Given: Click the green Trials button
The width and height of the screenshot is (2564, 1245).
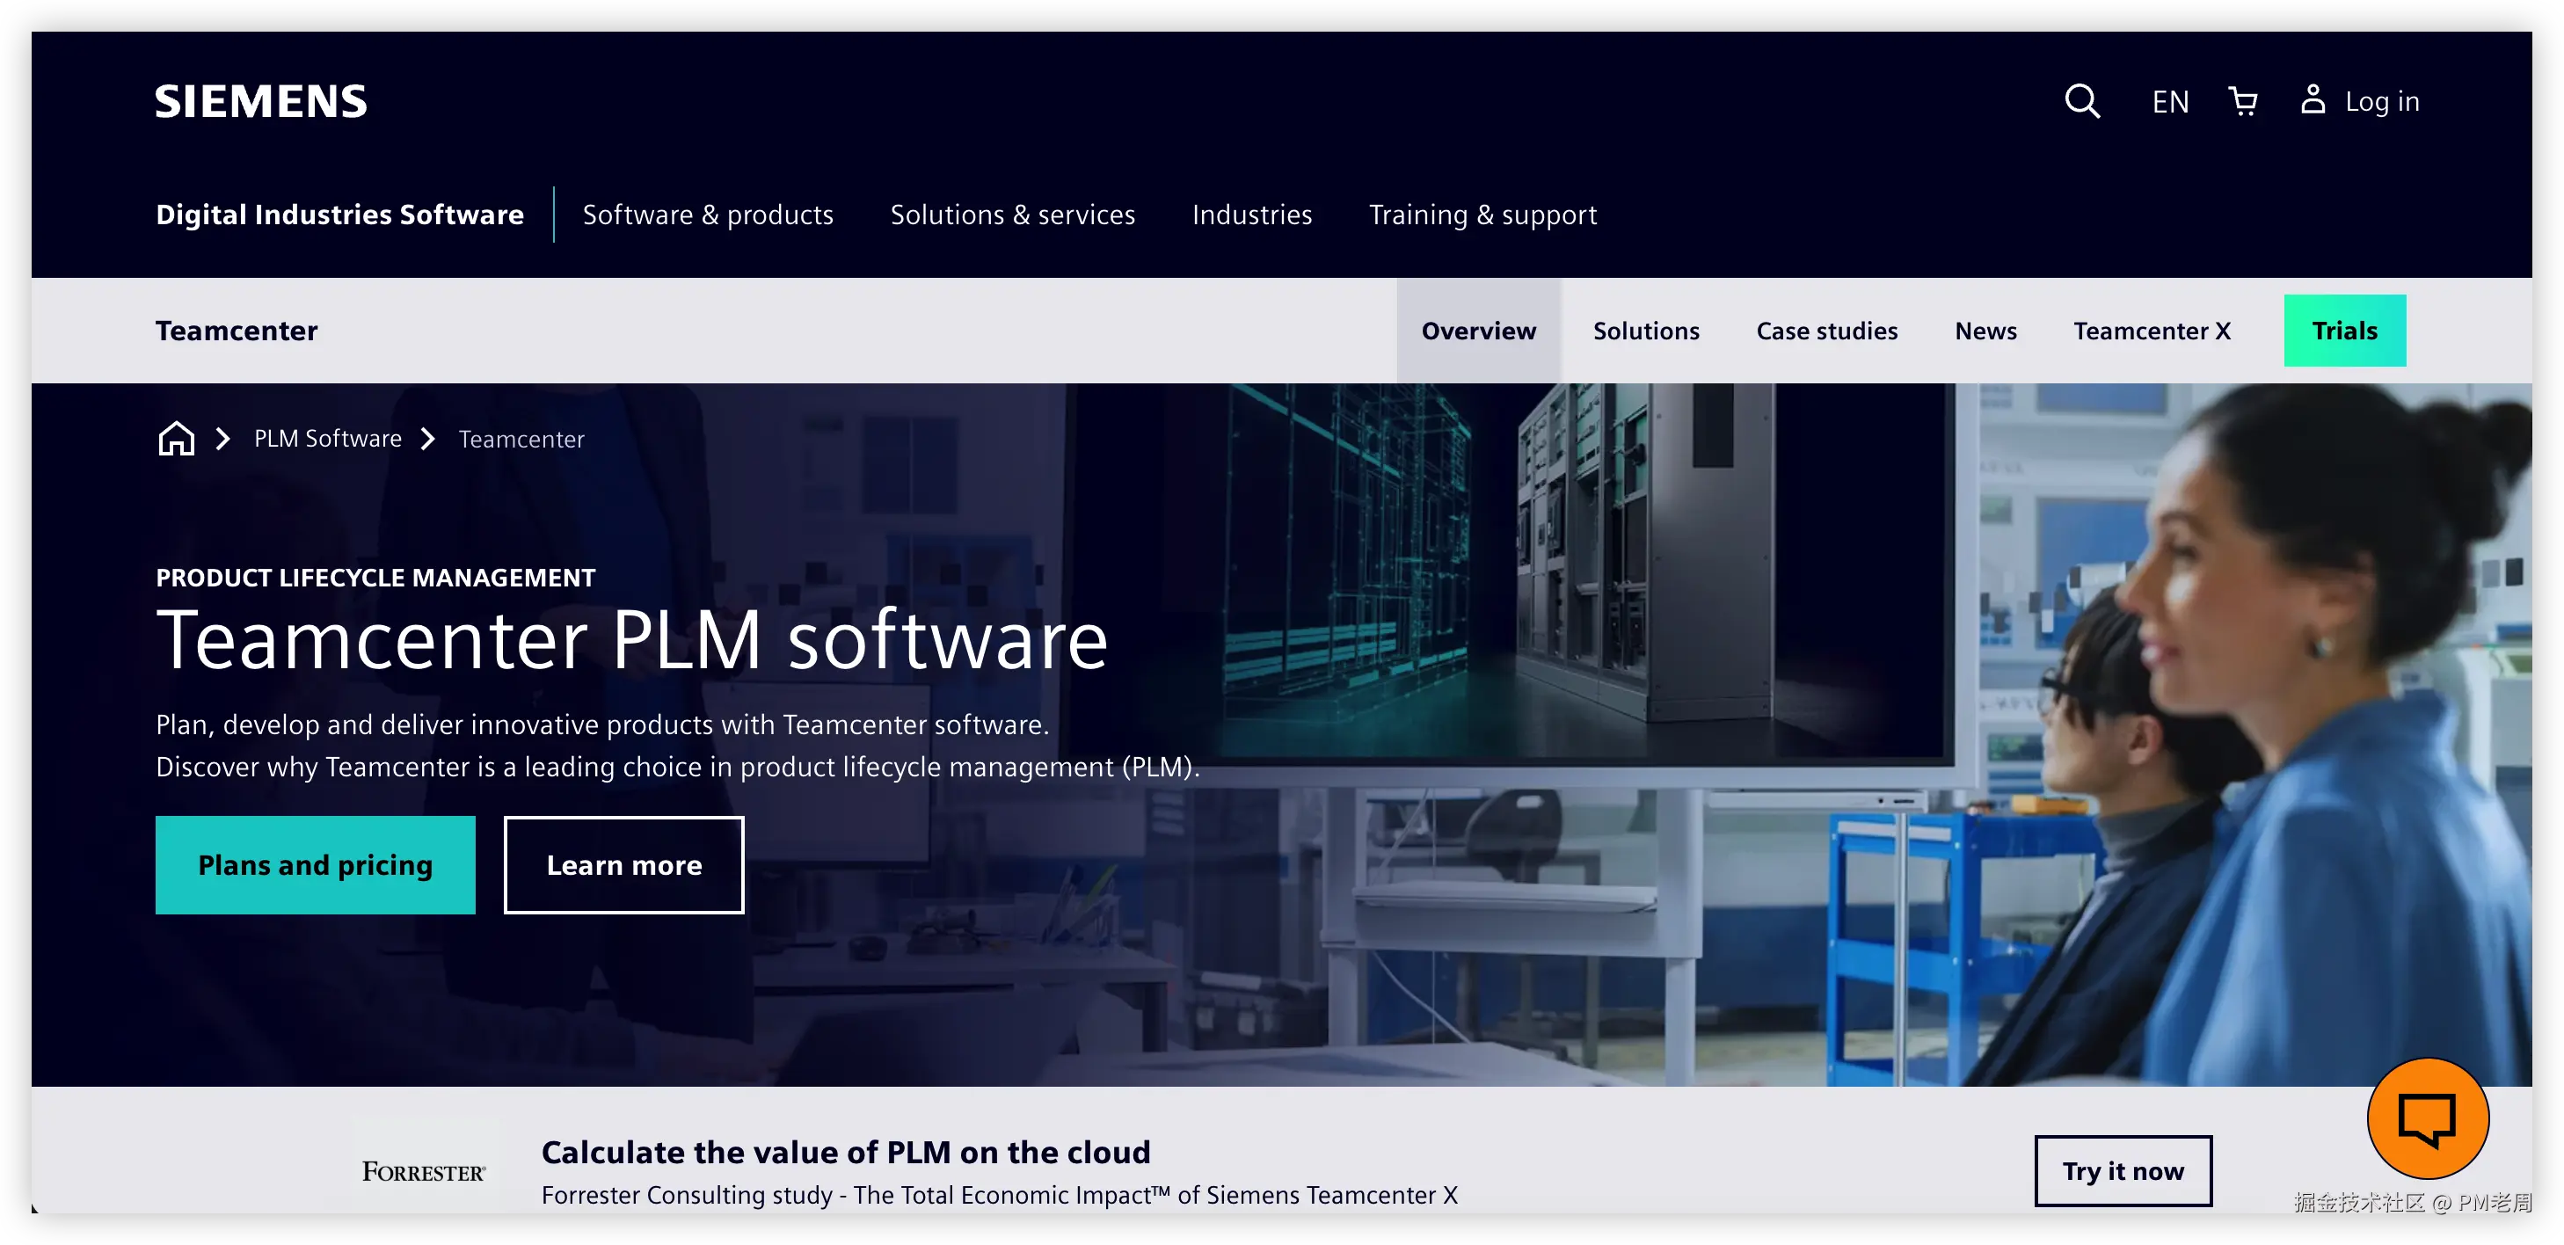Looking at the screenshot, I should 2345,331.
